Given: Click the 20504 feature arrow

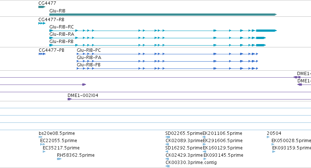Looking at the screenshot, I should [268, 137].
